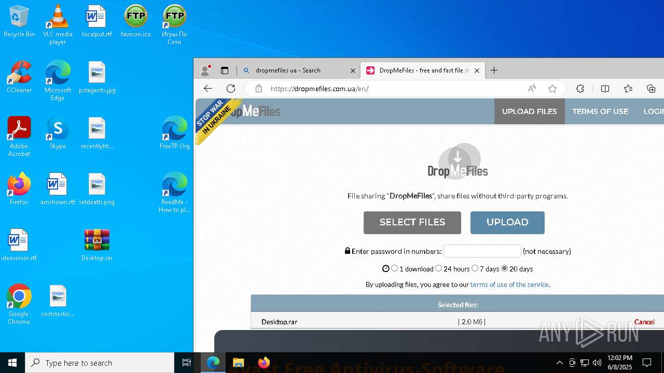Focus the password in numbers field
The width and height of the screenshot is (664, 373).
[x=482, y=251]
